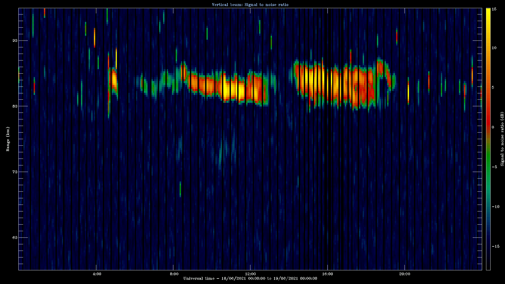Click the colorbar value -5 label

coord(494,167)
